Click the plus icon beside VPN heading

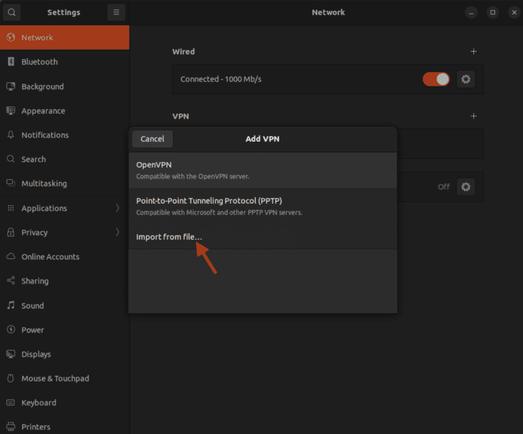click(474, 117)
